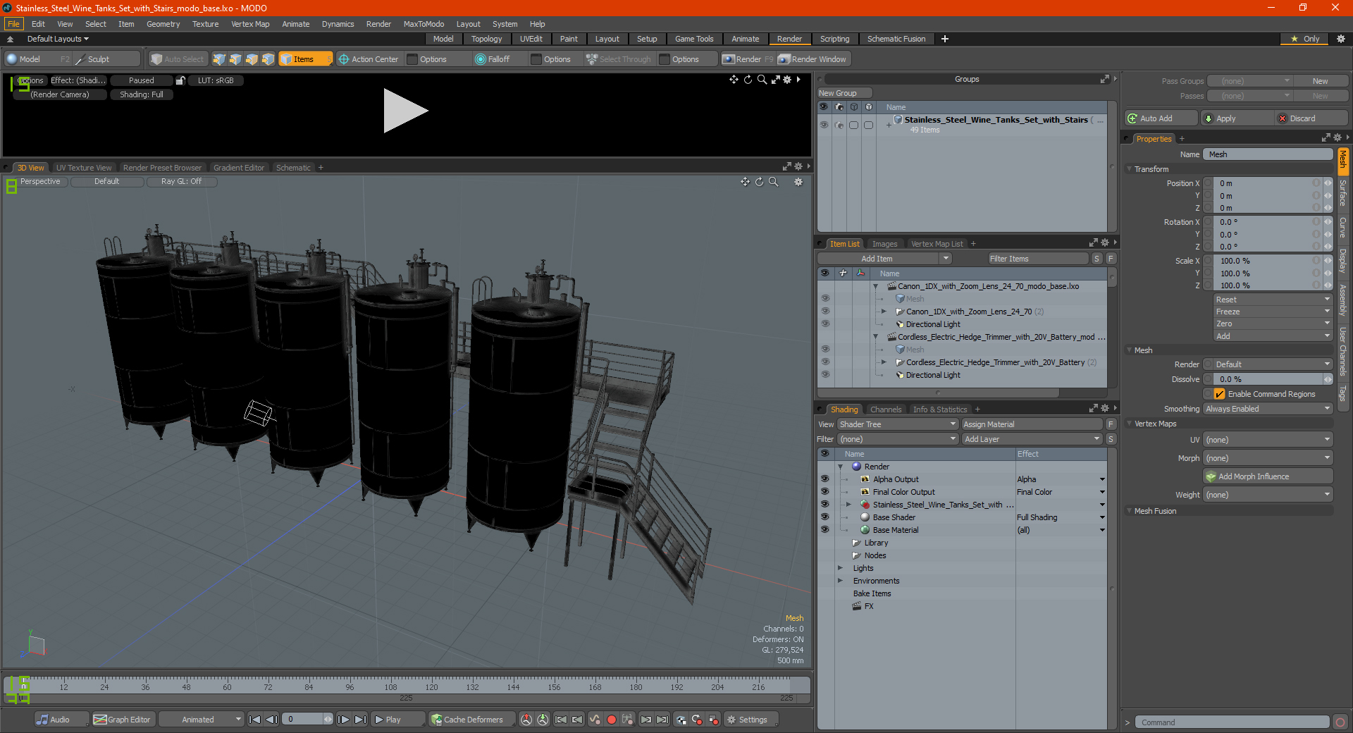Image resolution: width=1353 pixels, height=733 pixels.
Task: Click the Audio button icon
Action: pyautogui.click(x=43, y=720)
